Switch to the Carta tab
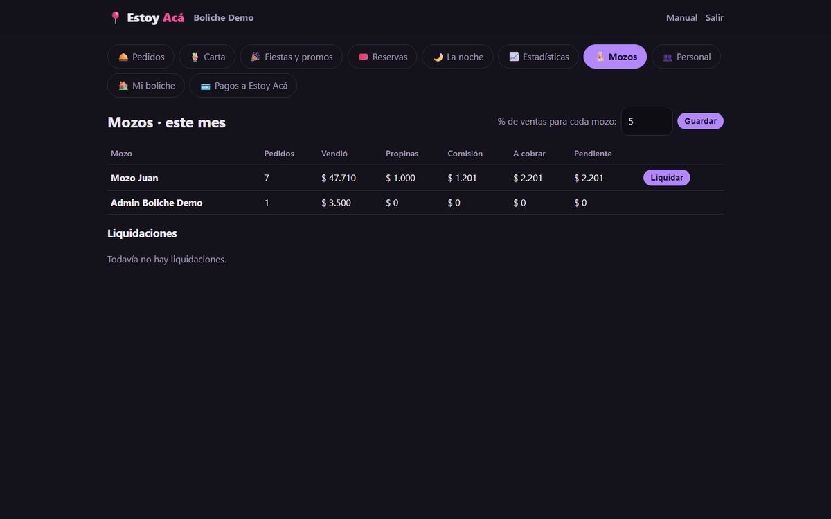 (207, 57)
